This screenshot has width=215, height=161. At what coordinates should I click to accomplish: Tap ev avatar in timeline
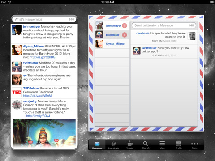click(x=17, y=80)
